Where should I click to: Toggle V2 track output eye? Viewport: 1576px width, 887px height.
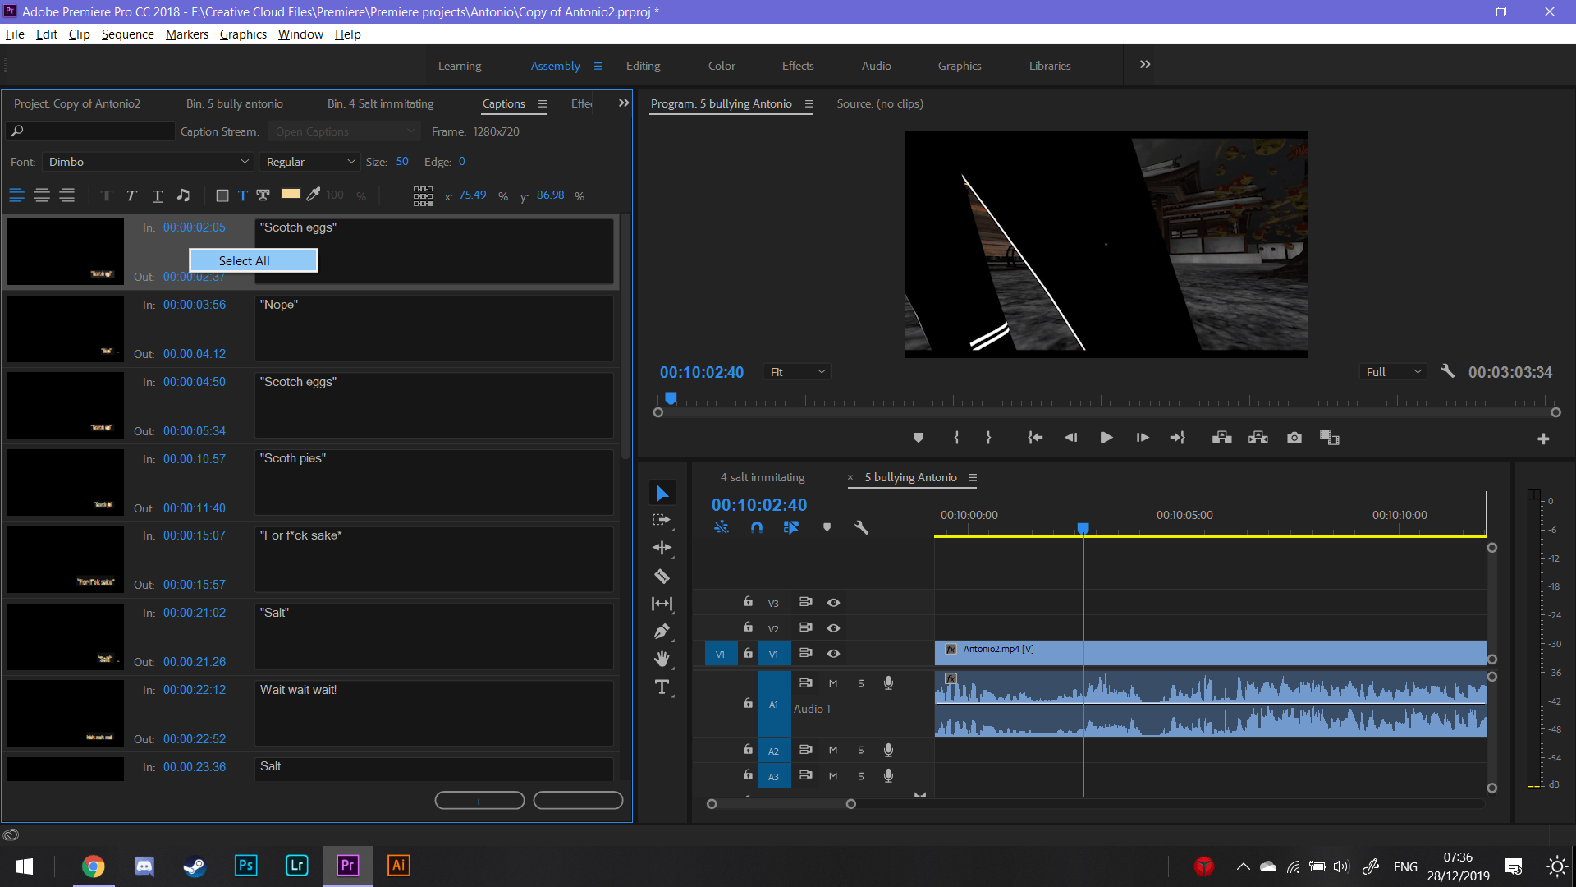click(833, 628)
